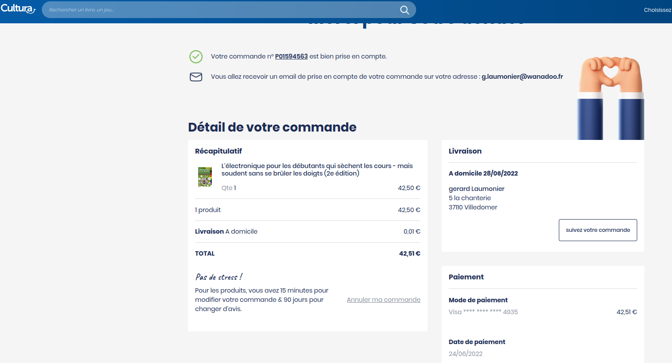Click the envelope email icon
The height and width of the screenshot is (363, 672).
tap(196, 77)
